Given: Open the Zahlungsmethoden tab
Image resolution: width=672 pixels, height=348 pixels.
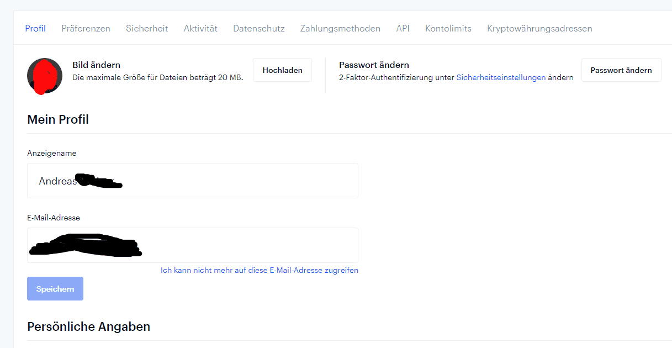Looking at the screenshot, I should coord(340,28).
